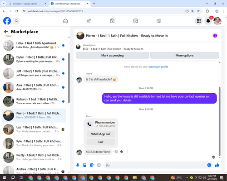Open Kyle conversation in the list

34,143
